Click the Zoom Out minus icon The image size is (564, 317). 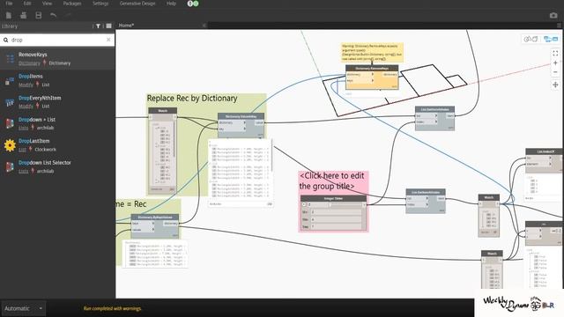pos(555,72)
